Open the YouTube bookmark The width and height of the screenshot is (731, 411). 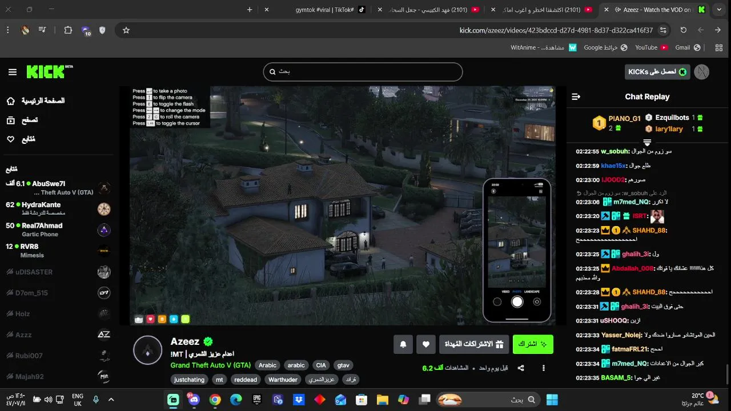coord(651,47)
